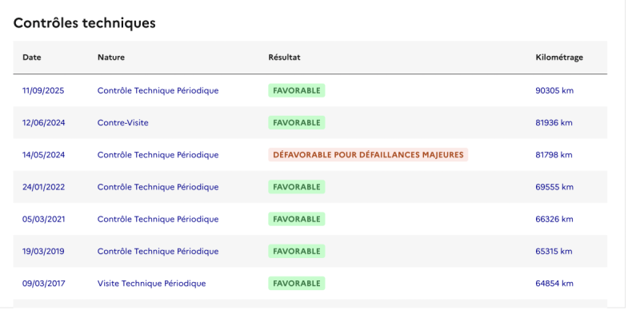Open the Contre-Visite entry
Image resolution: width=640 pixels, height=322 pixels.
(122, 123)
